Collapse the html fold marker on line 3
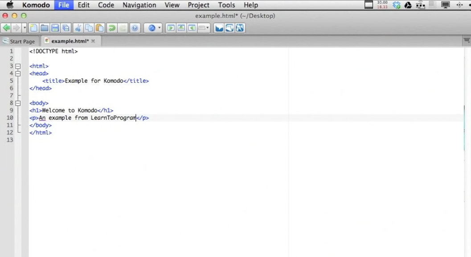Screen dimensions: 471x257 tap(18, 66)
